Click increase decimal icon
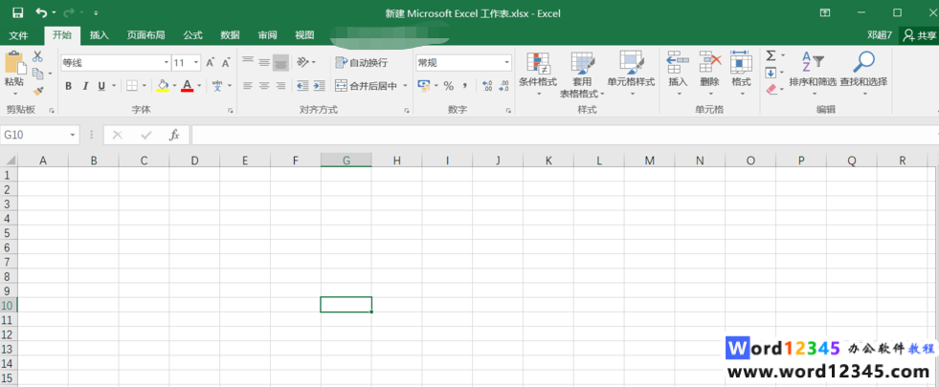Viewport: 939px width, 387px height. [487, 86]
